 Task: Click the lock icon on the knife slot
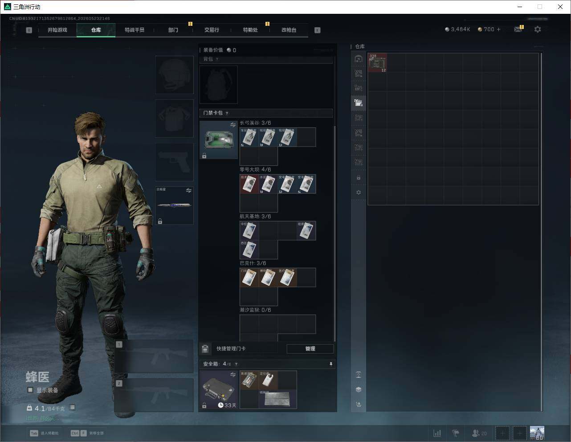[160, 221]
